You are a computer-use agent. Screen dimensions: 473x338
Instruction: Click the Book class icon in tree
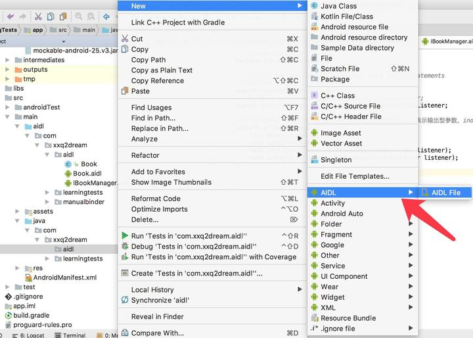(68, 164)
